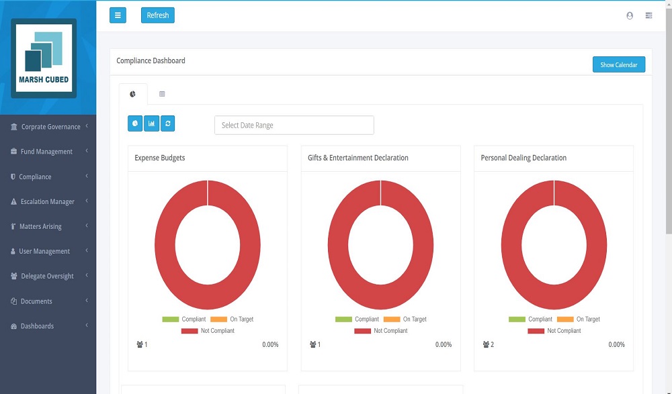Click the blue sync reload icon button
Screen dimensions: 672x394
click(x=168, y=124)
